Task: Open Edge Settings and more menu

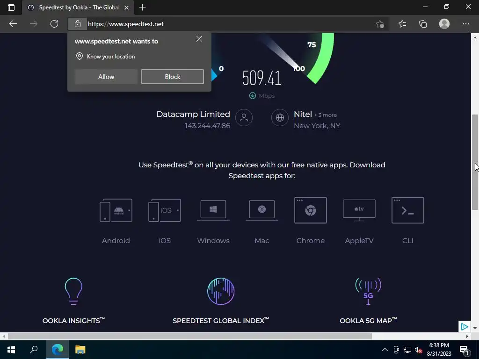Action: click(x=465, y=24)
